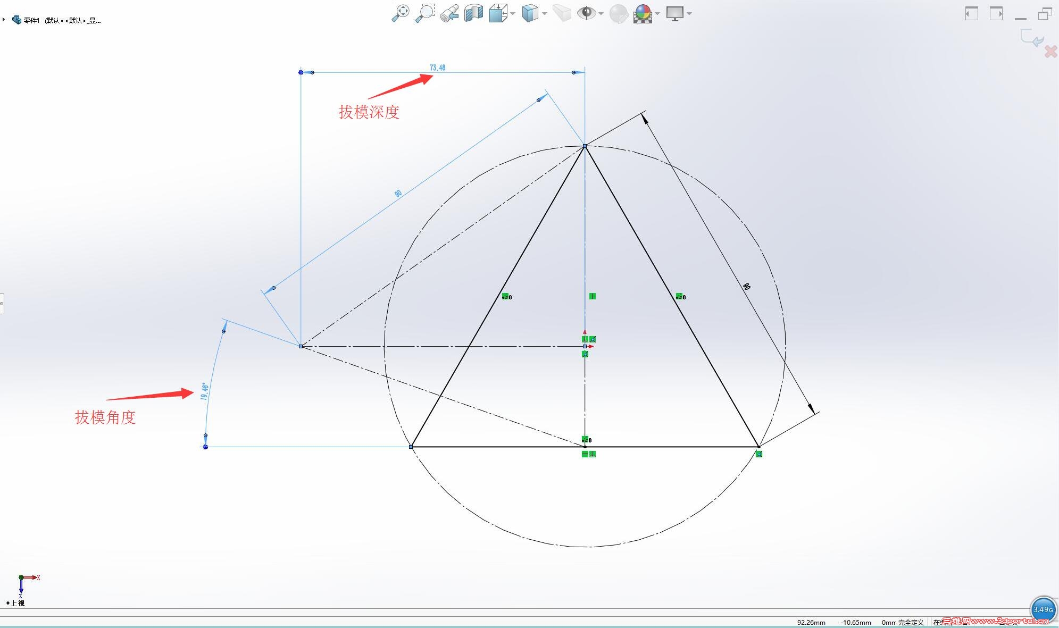
Task: Toggle Hide/Show Items eye icon
Action: pyautogui.click(x=586, y=13)
